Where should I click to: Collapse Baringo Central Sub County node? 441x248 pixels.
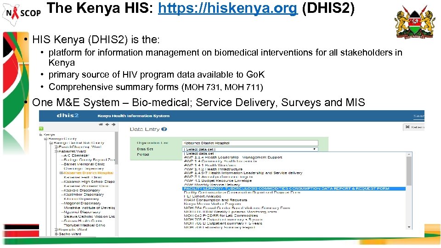click(51, 143)
